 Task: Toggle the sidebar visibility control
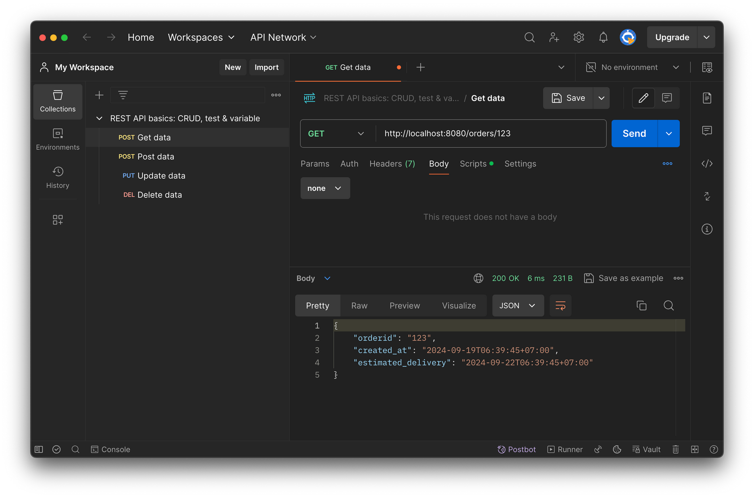click(x=39, y=449)
